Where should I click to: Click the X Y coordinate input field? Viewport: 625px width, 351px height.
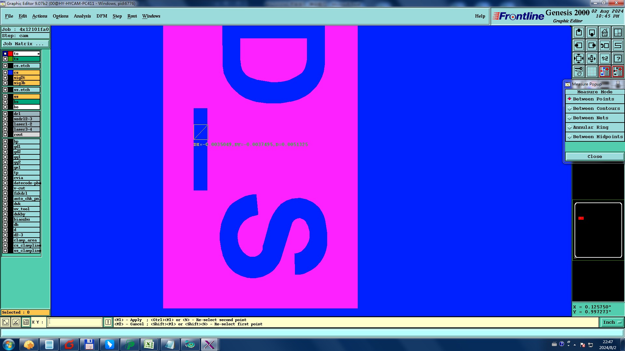pyautogui.click(x=75, y=322)
